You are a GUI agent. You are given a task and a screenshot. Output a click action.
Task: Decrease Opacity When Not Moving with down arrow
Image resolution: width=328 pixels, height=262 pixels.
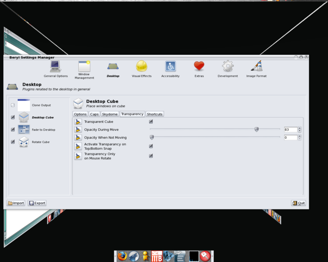tap(300, 139)
